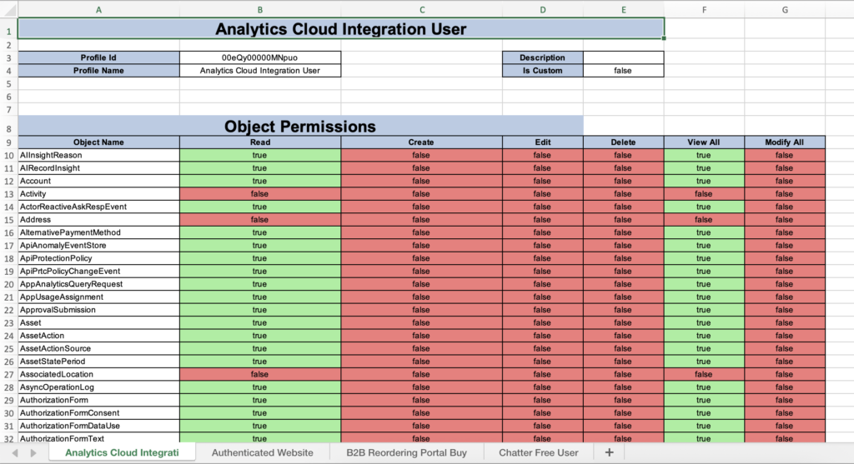Click the Object Permissions heading cell
854x464 pixels.
[x=300, y=126]
